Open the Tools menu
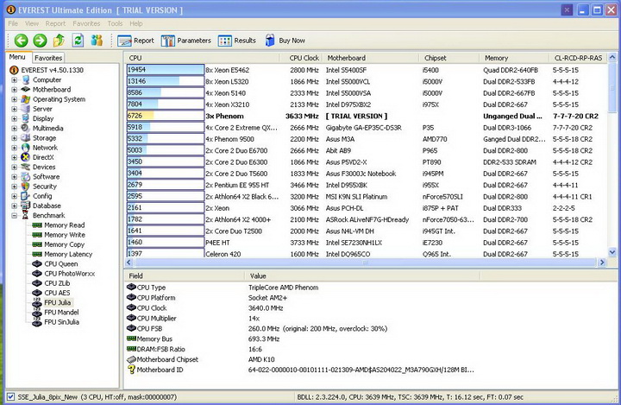 115,23
